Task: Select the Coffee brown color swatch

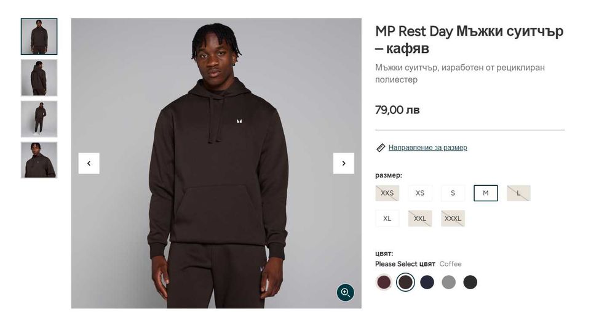Action: pyautogui.click(x=405, y=282)
